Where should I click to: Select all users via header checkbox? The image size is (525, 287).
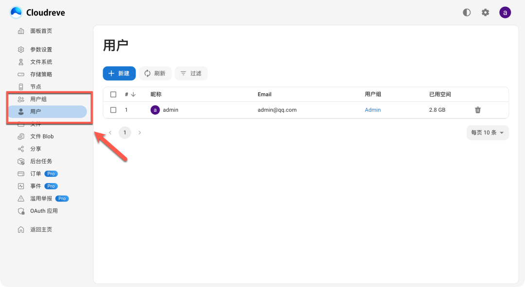113,95
